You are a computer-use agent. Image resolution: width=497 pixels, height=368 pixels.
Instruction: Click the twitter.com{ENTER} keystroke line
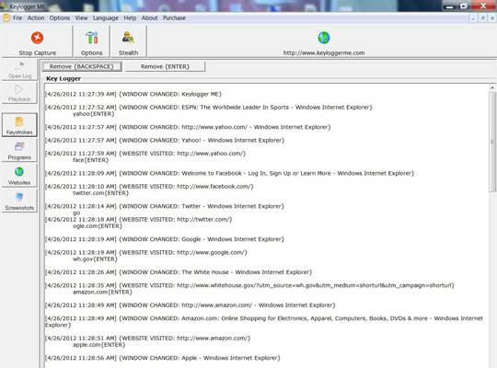101,193
